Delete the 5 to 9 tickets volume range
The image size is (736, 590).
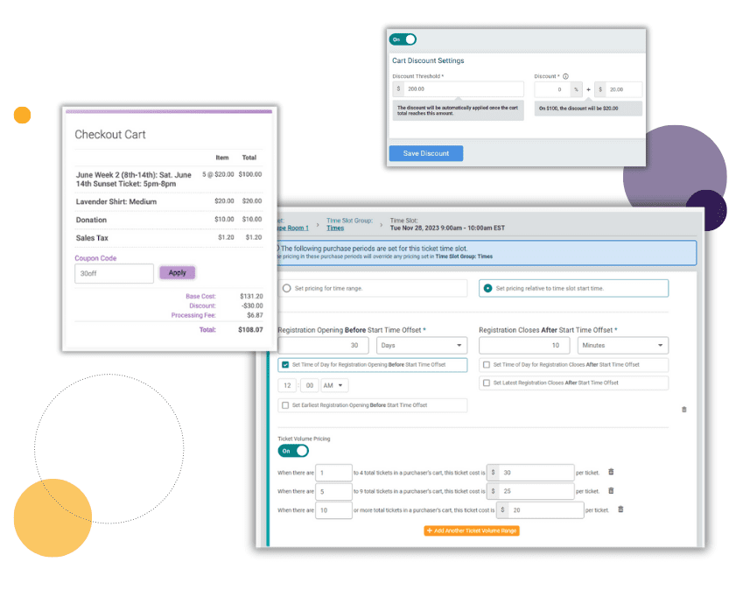[x=611, y=491]
